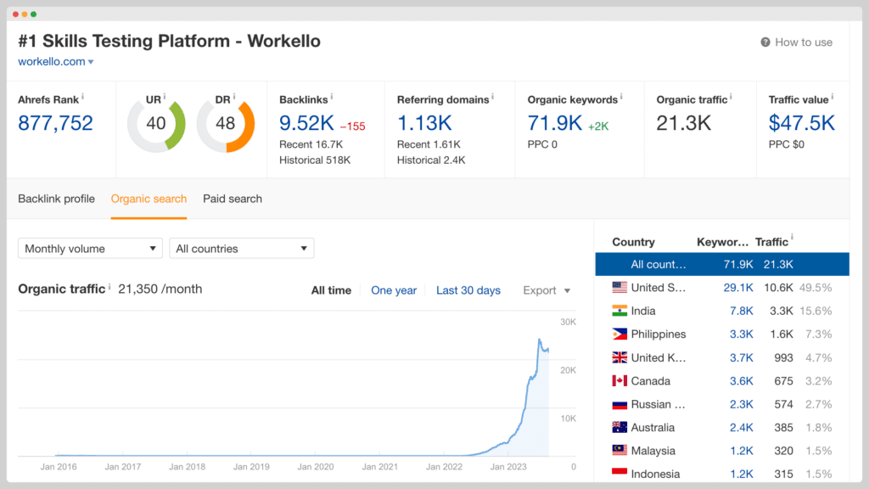Click the Country column header
869x489 pixels.
pyautogui.click(x=633, y=242)
